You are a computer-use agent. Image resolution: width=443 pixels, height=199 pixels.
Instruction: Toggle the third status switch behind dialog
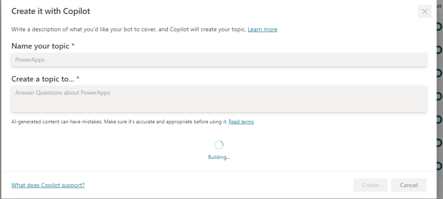(440, 73)
